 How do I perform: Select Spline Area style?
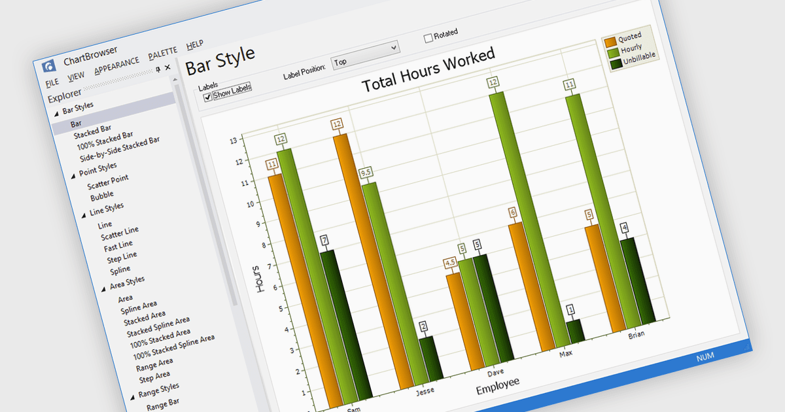click(x=139, y=307)
